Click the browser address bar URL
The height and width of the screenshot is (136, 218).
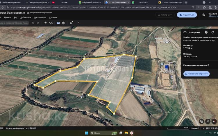tap(94, 8)
